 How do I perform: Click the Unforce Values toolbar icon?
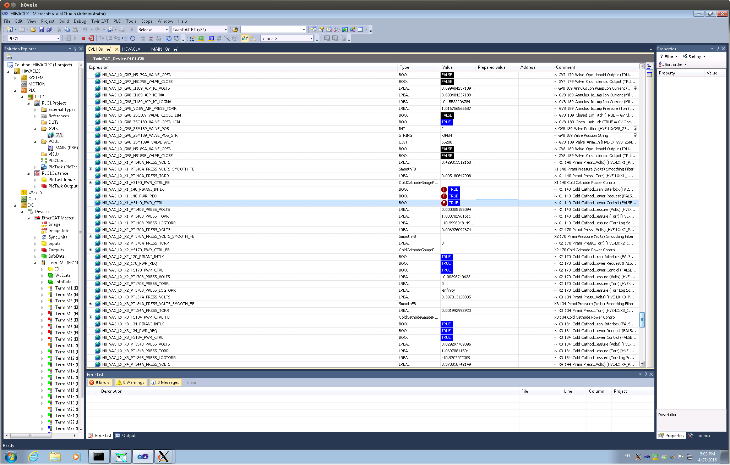click(x=159, y=38)
